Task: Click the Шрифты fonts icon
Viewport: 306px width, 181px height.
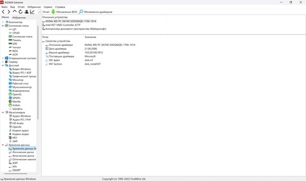Action: (10, 109)
